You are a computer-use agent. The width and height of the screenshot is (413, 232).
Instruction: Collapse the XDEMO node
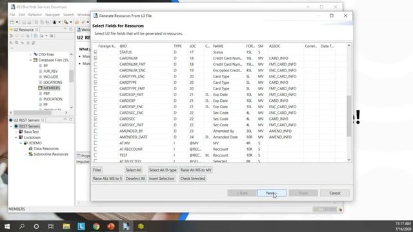coord(21,143)
